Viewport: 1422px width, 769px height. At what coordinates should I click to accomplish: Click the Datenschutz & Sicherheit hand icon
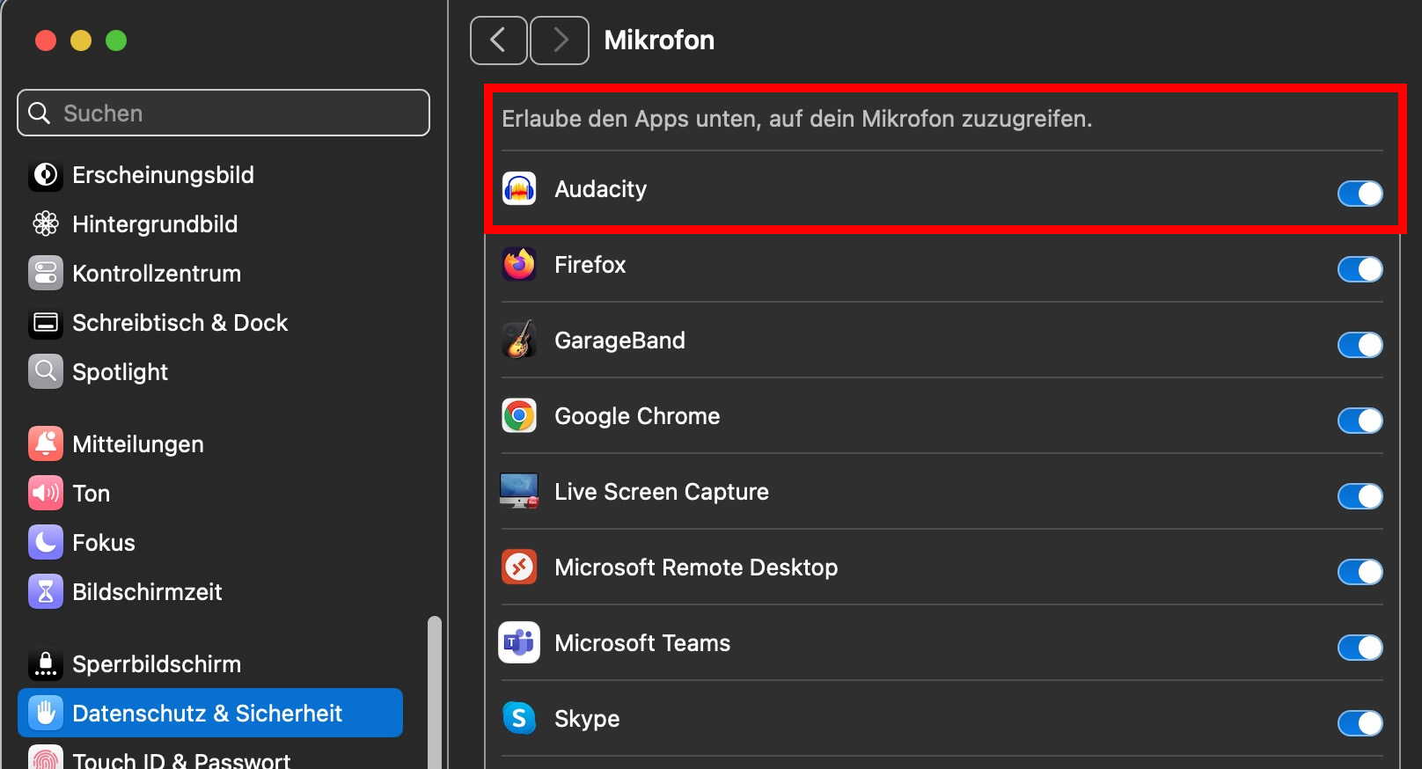46,714
